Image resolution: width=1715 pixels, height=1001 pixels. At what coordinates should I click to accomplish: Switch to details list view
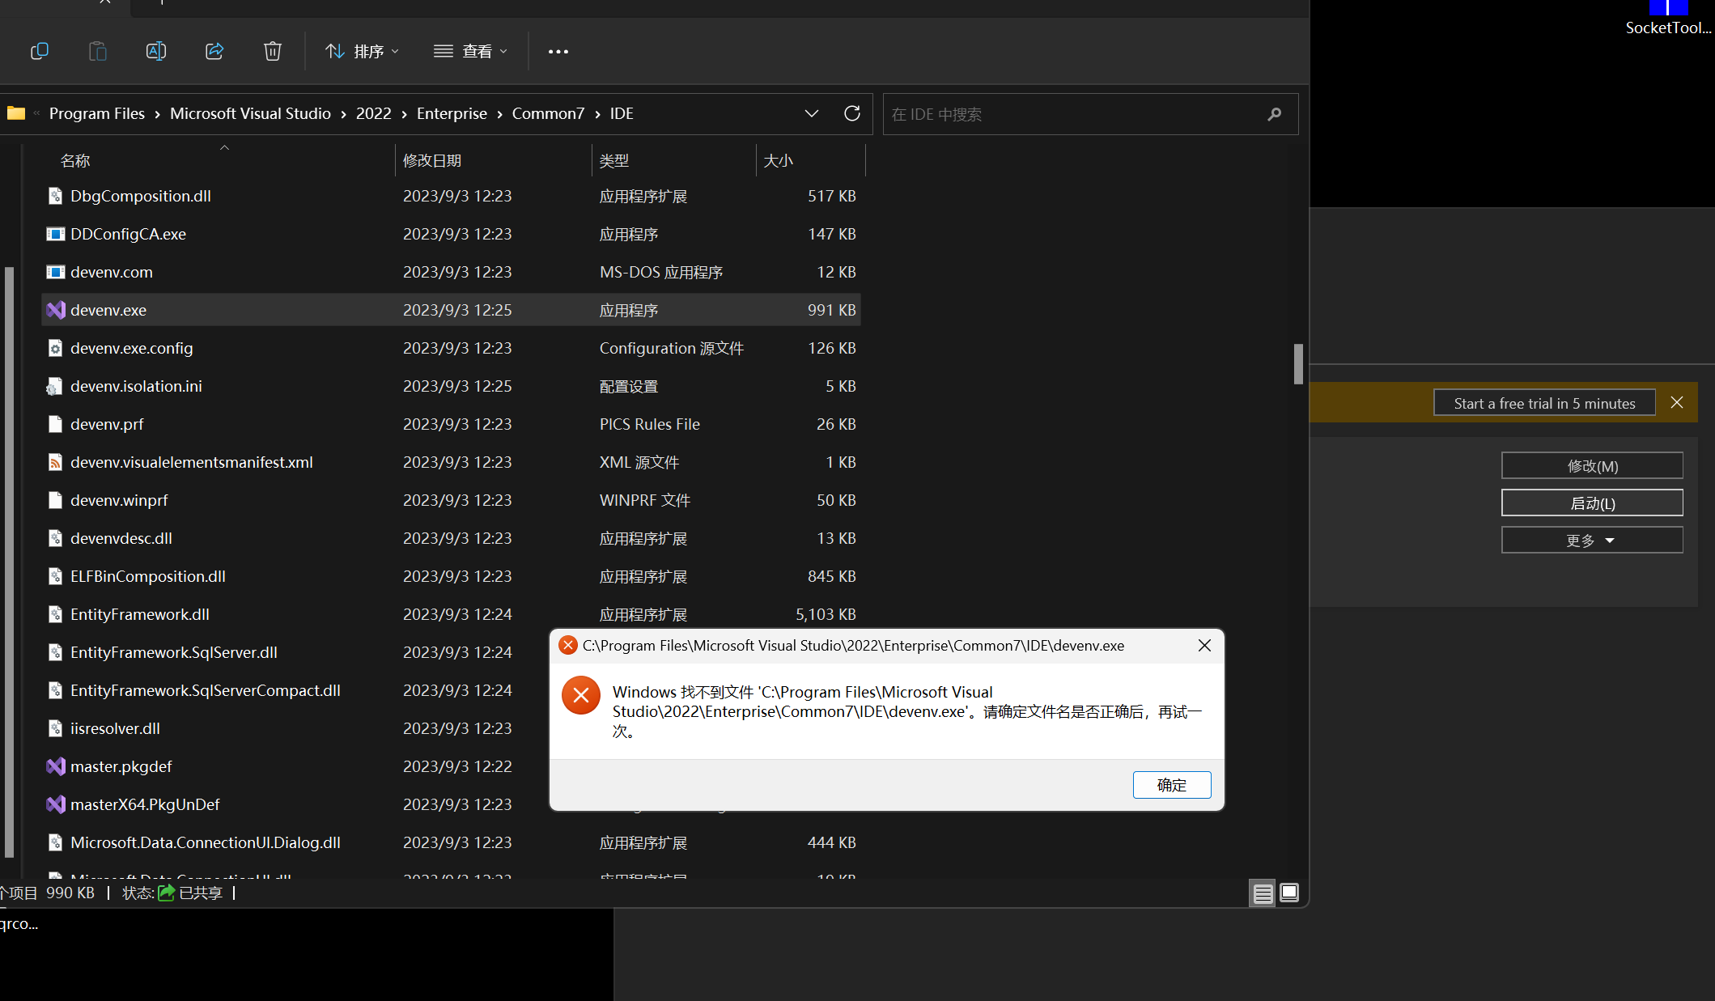tap(1262, 893)
